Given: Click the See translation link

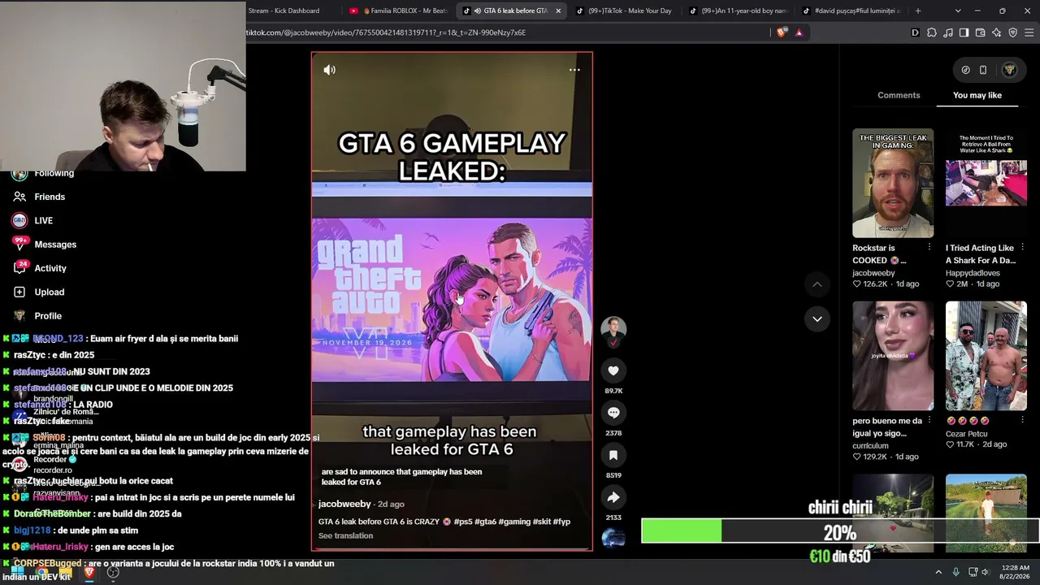Looking at the screenshot, I should click(x=345, y=535).
